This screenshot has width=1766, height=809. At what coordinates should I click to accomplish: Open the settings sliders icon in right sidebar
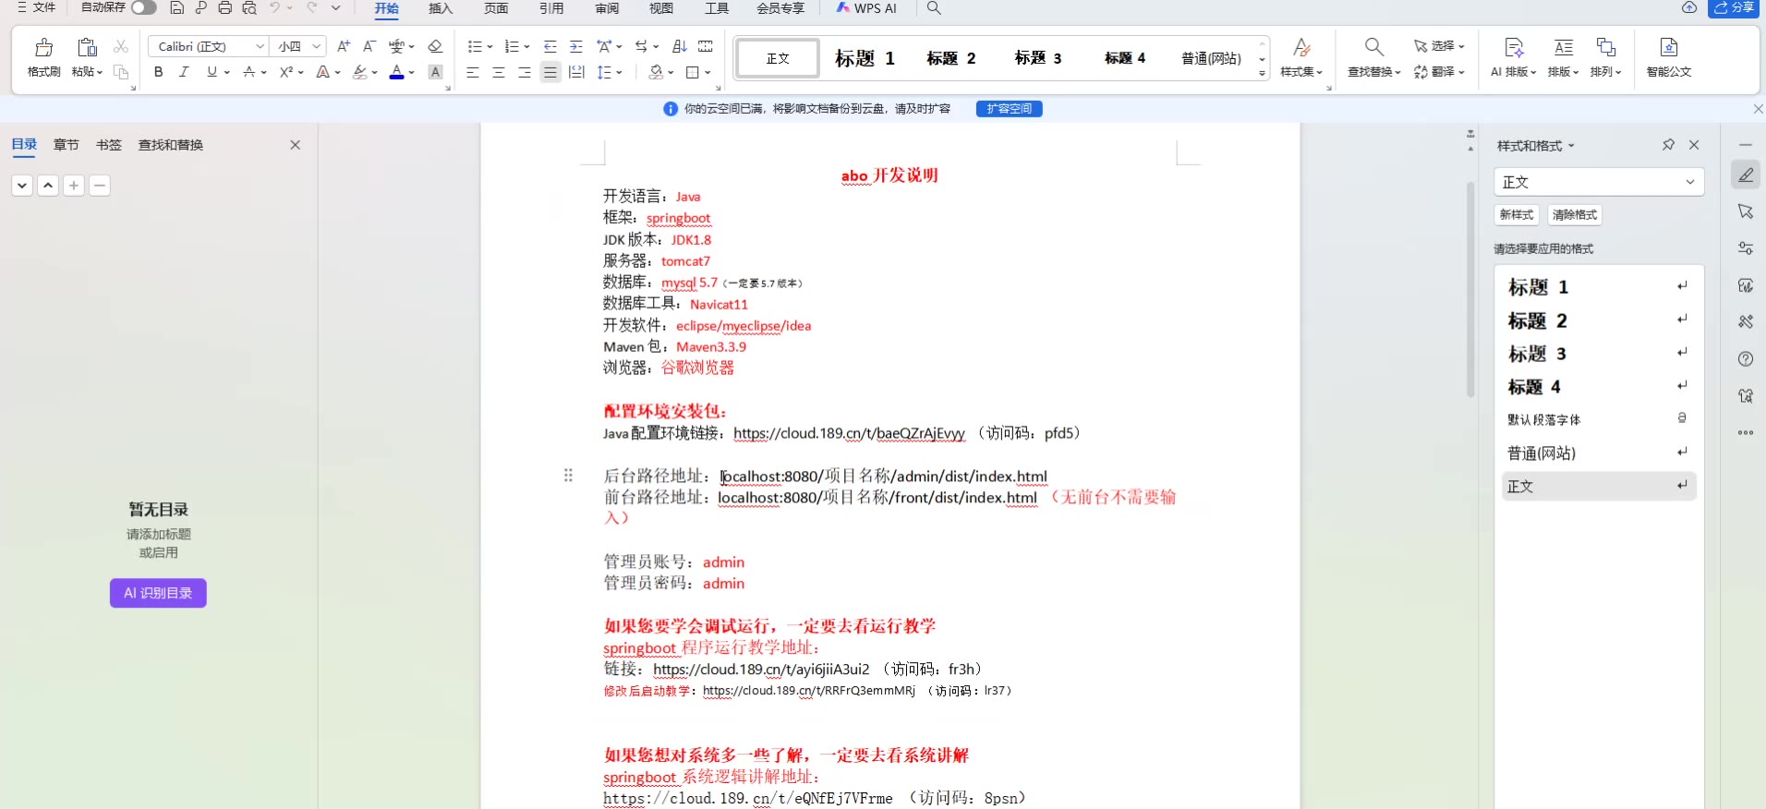click(x=1746, y=248)
